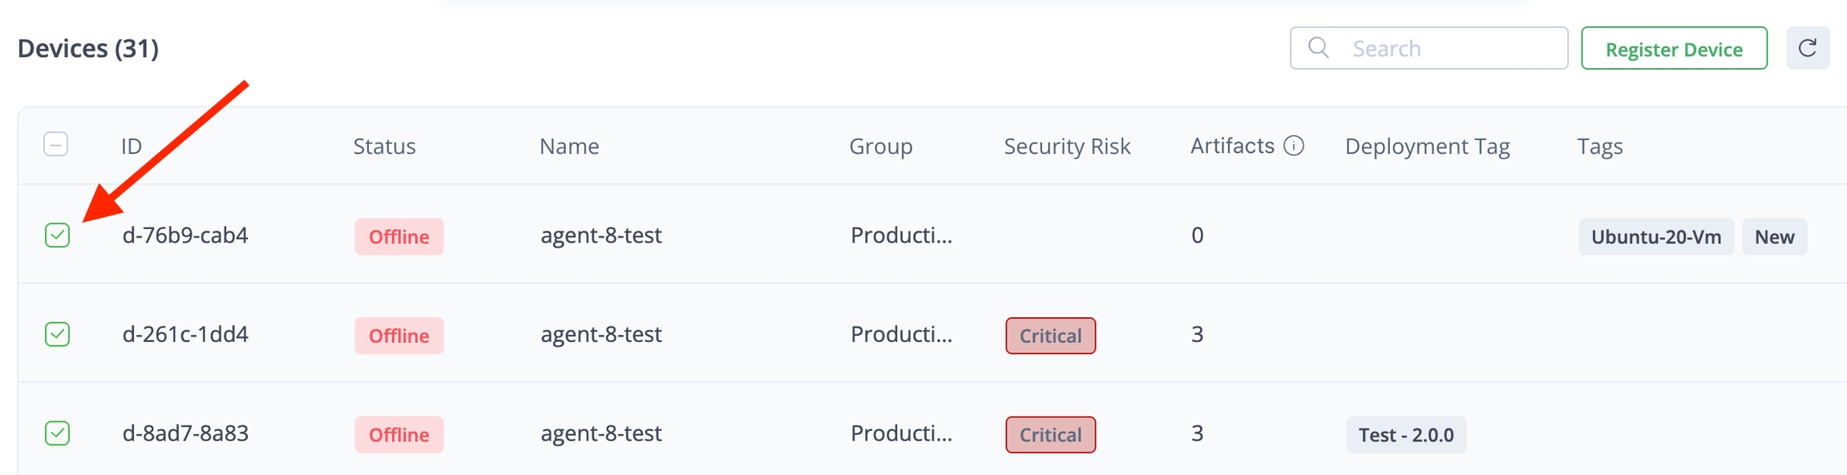1847x475 pixels.
Task: Type in the Search devices field
Action: (x=1451, y=49)
